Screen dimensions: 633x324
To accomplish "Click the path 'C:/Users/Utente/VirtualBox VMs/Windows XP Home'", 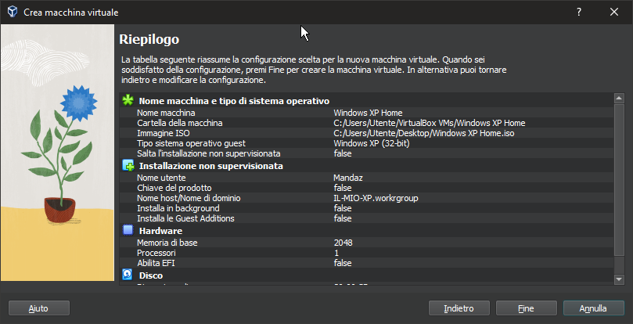I will pyautogui.click(x=429, y=123).
